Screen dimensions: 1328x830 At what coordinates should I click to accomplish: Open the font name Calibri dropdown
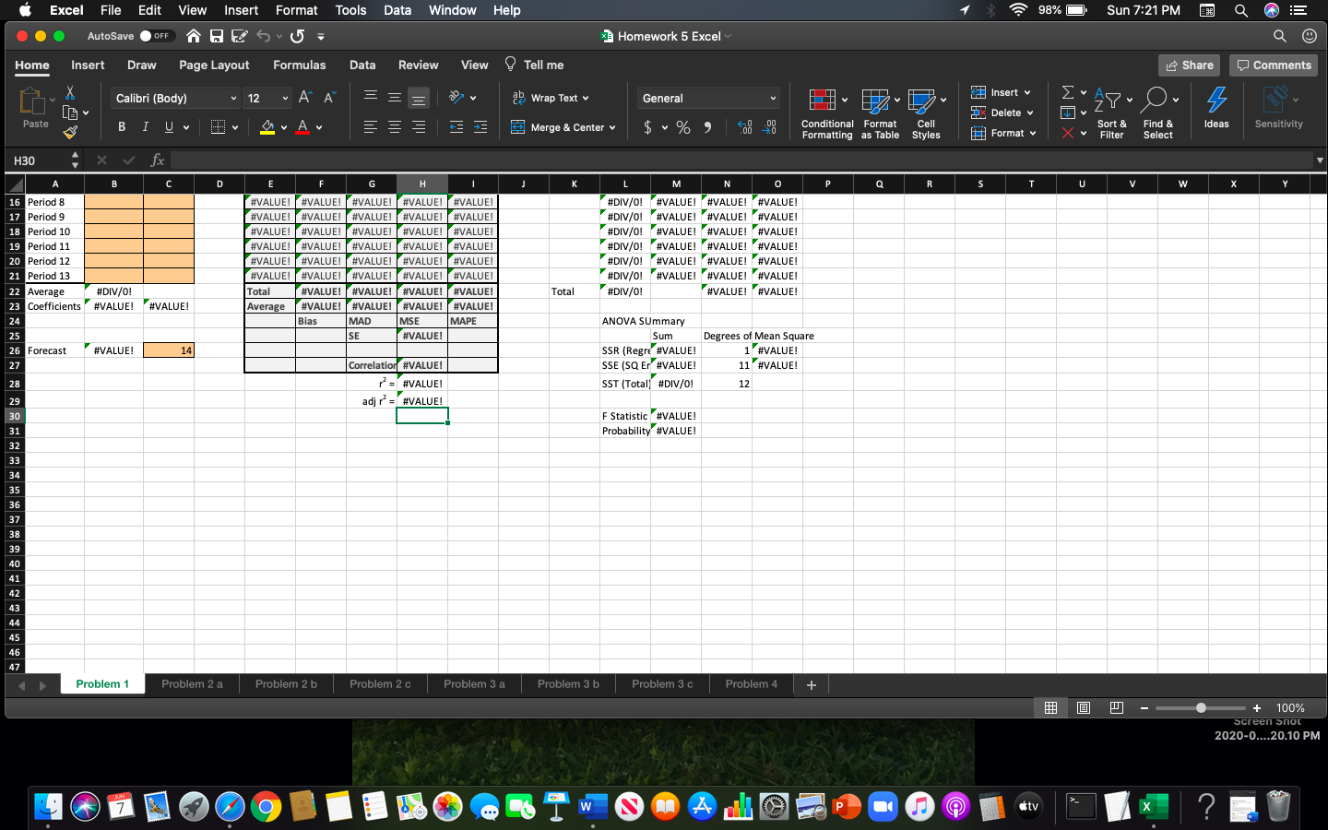point(233,98)
